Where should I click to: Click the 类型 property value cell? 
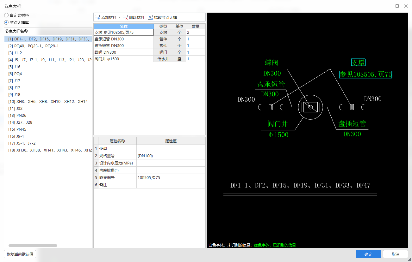tap(171, 148)
